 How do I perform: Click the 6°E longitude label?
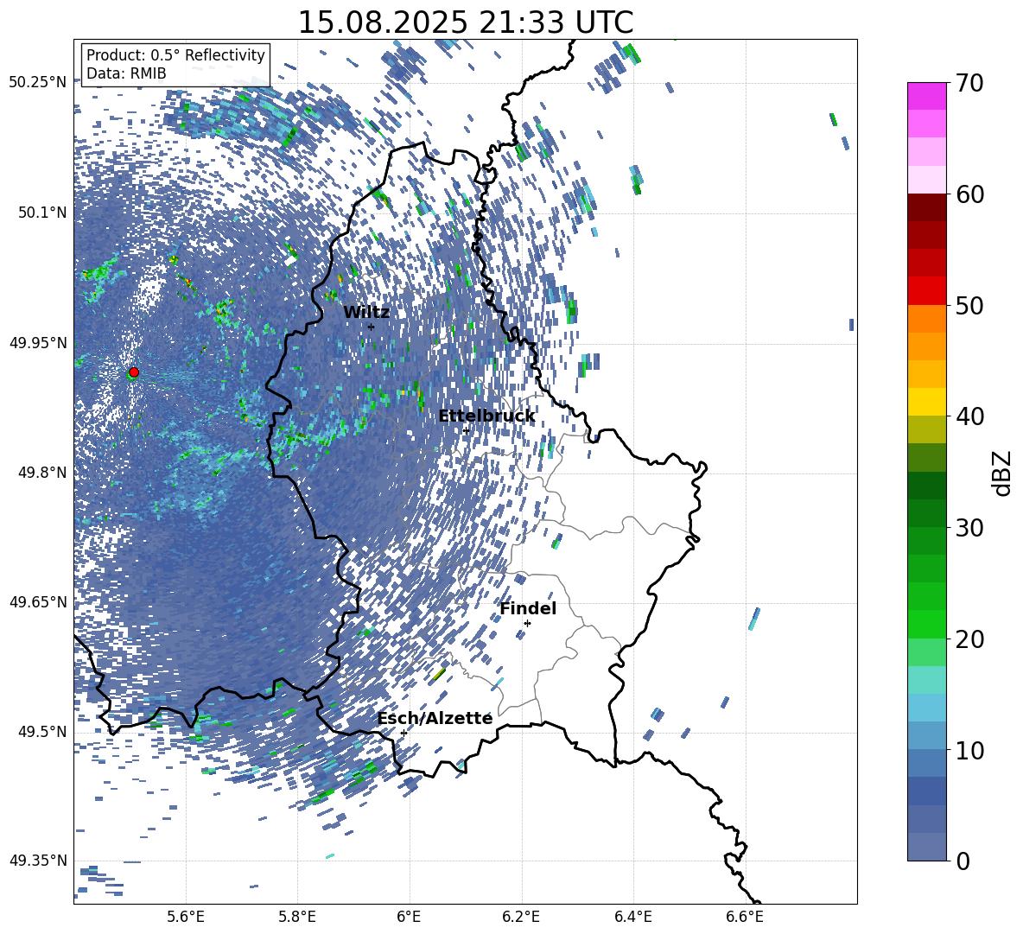409,917
